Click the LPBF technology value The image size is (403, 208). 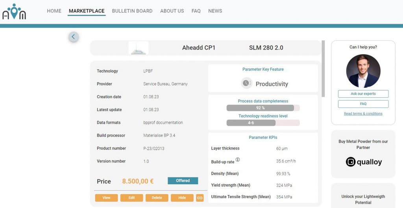tap(148, 71)
